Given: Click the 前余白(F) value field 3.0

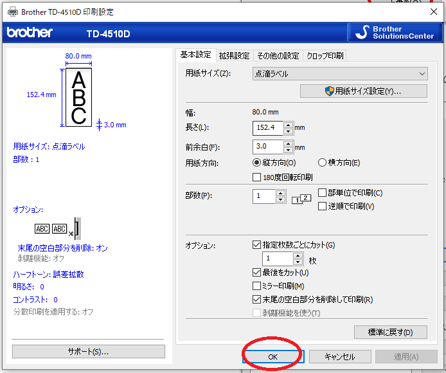Looking at the screenshot, I should (267, 147).
